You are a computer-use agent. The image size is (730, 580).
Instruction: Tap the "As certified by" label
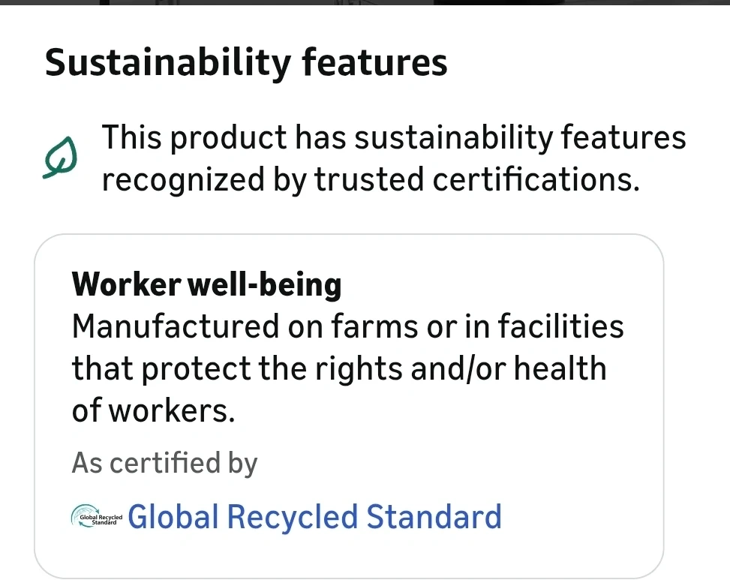tap(164, 463)
